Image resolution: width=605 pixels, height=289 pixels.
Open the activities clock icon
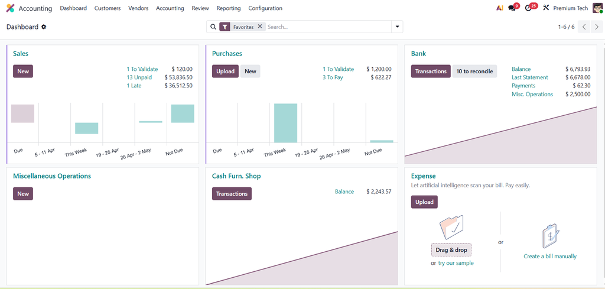click(x=529, y=8)
